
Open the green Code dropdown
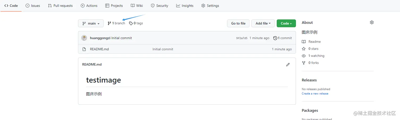tap(286, 23)
